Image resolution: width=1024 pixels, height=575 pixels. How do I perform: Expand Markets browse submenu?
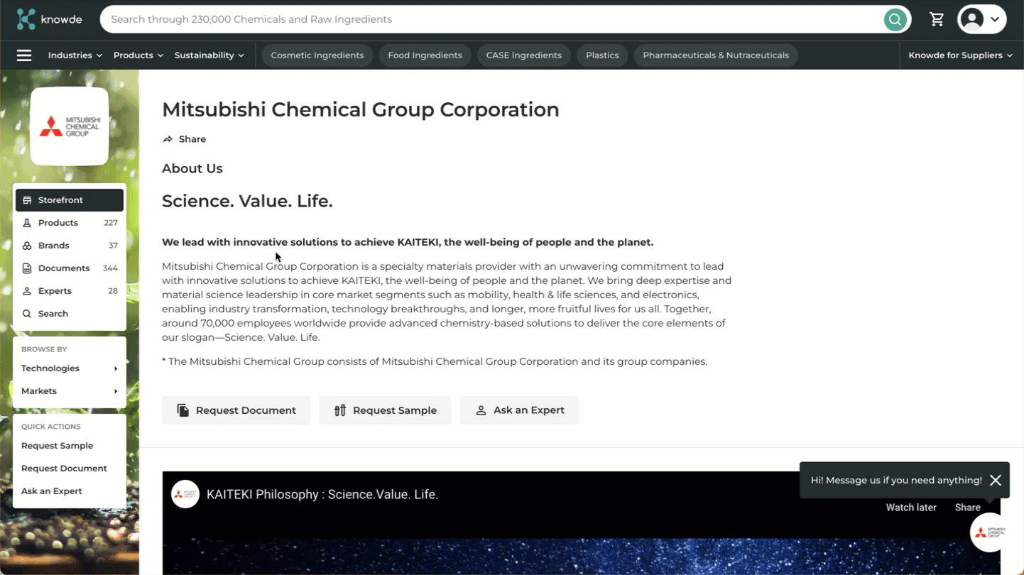coord(69,391)
